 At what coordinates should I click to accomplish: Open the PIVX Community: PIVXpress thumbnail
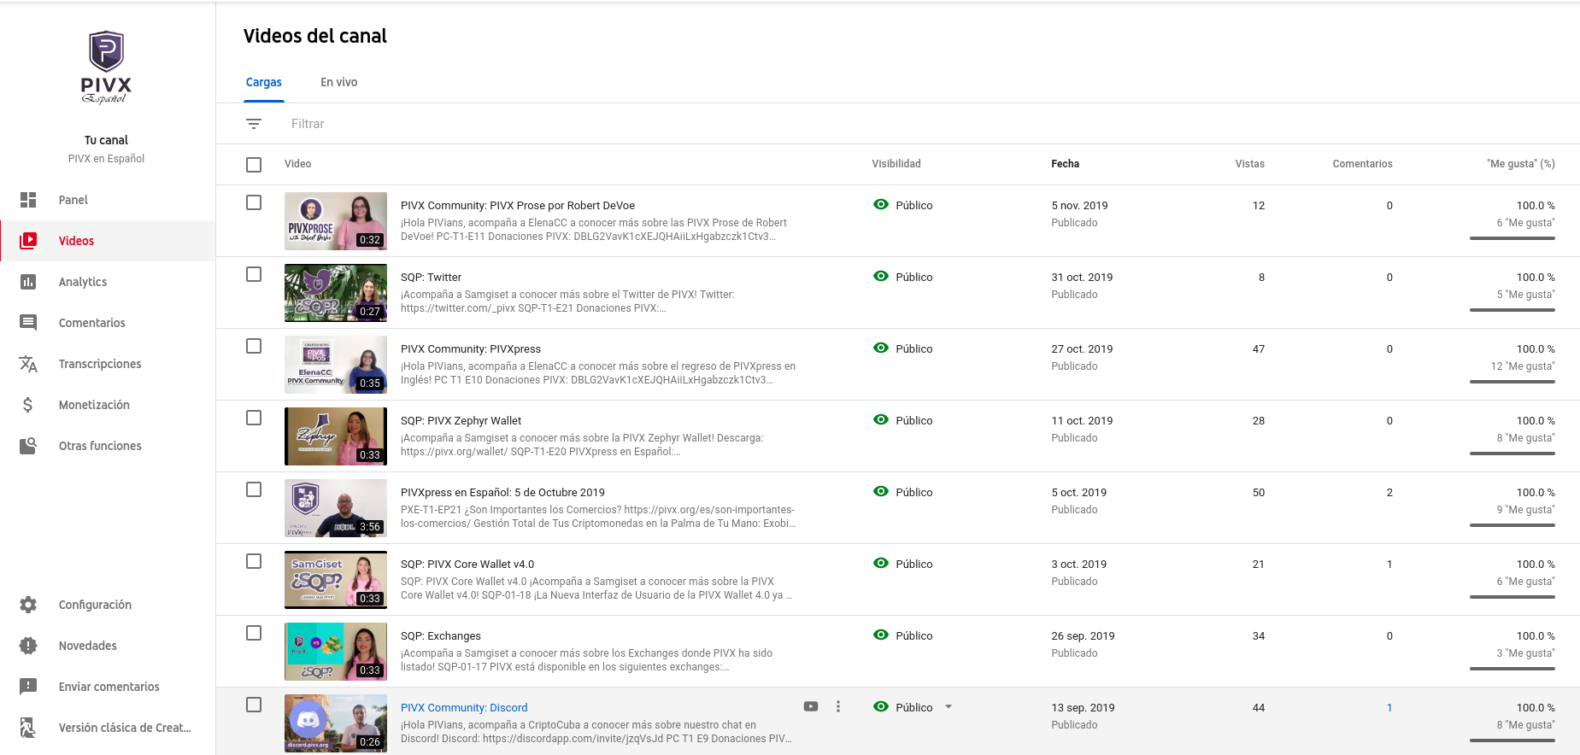coord(336,365)
